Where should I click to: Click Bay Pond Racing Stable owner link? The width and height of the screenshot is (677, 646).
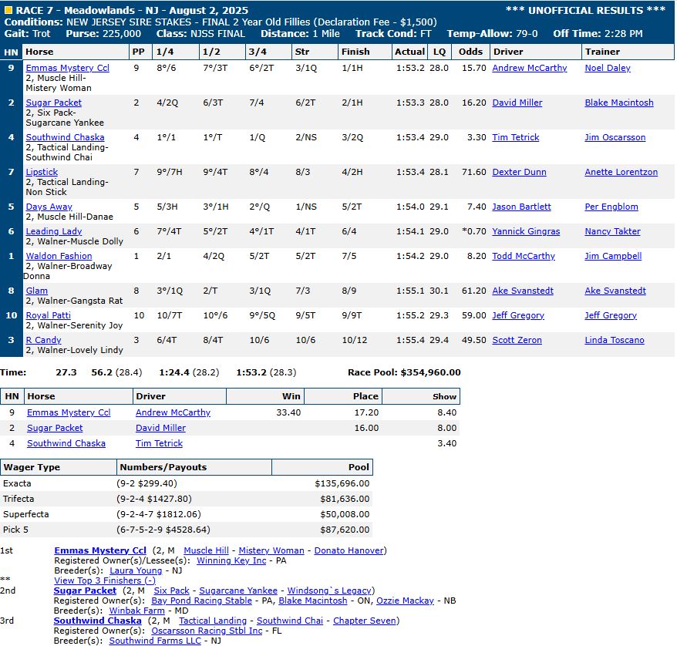tap(201, 601)
